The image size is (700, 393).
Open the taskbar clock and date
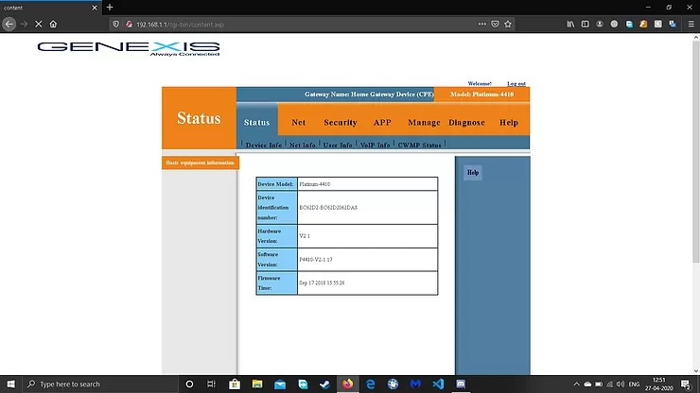(659, 384)
